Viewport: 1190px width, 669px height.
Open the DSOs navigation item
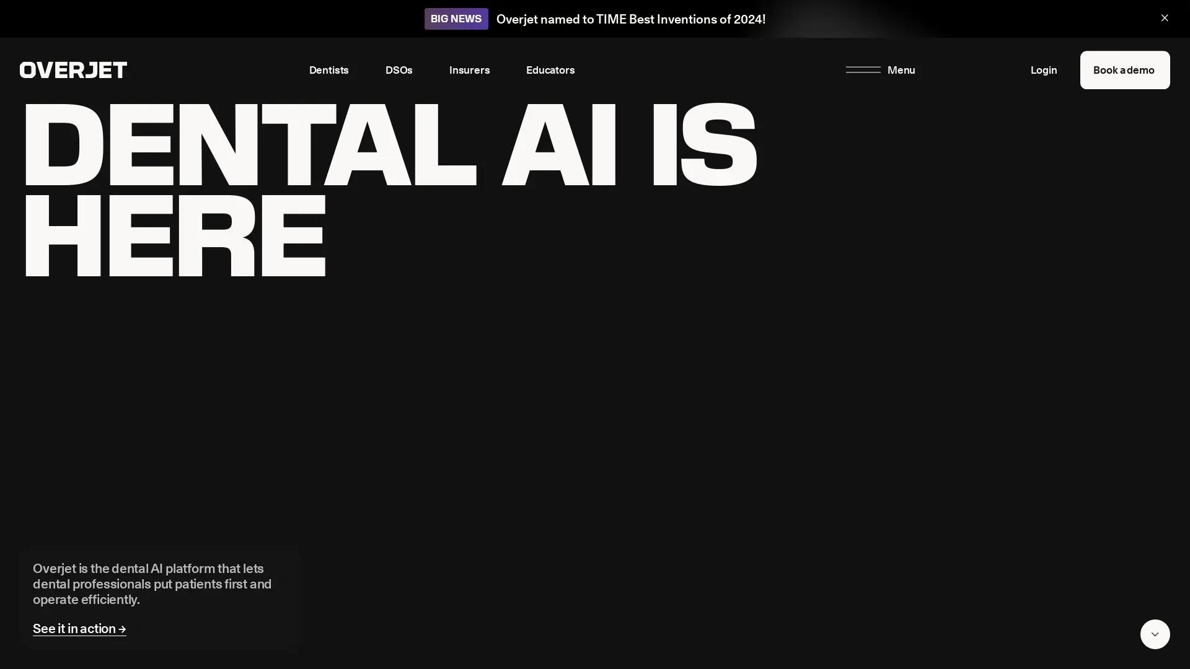[x=399, y=70]
